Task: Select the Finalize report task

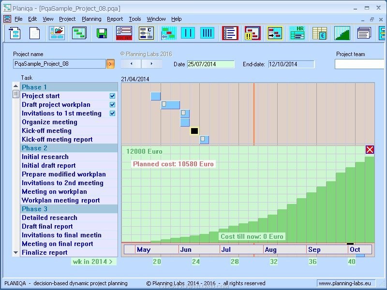Action: pyautogui.click(x=69, y=252)
